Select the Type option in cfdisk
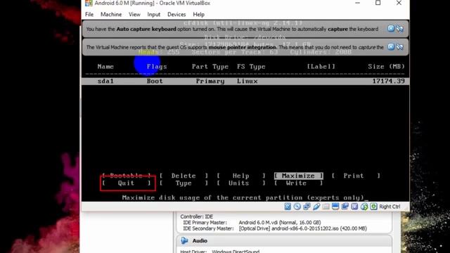 click(x=184, y=183)
